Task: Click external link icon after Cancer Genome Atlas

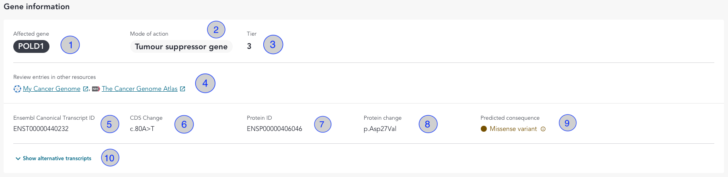Action: [x=183, y=89]
